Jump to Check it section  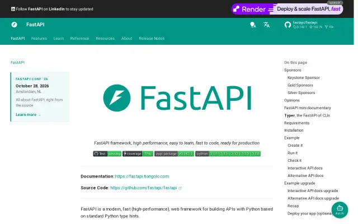295,161
